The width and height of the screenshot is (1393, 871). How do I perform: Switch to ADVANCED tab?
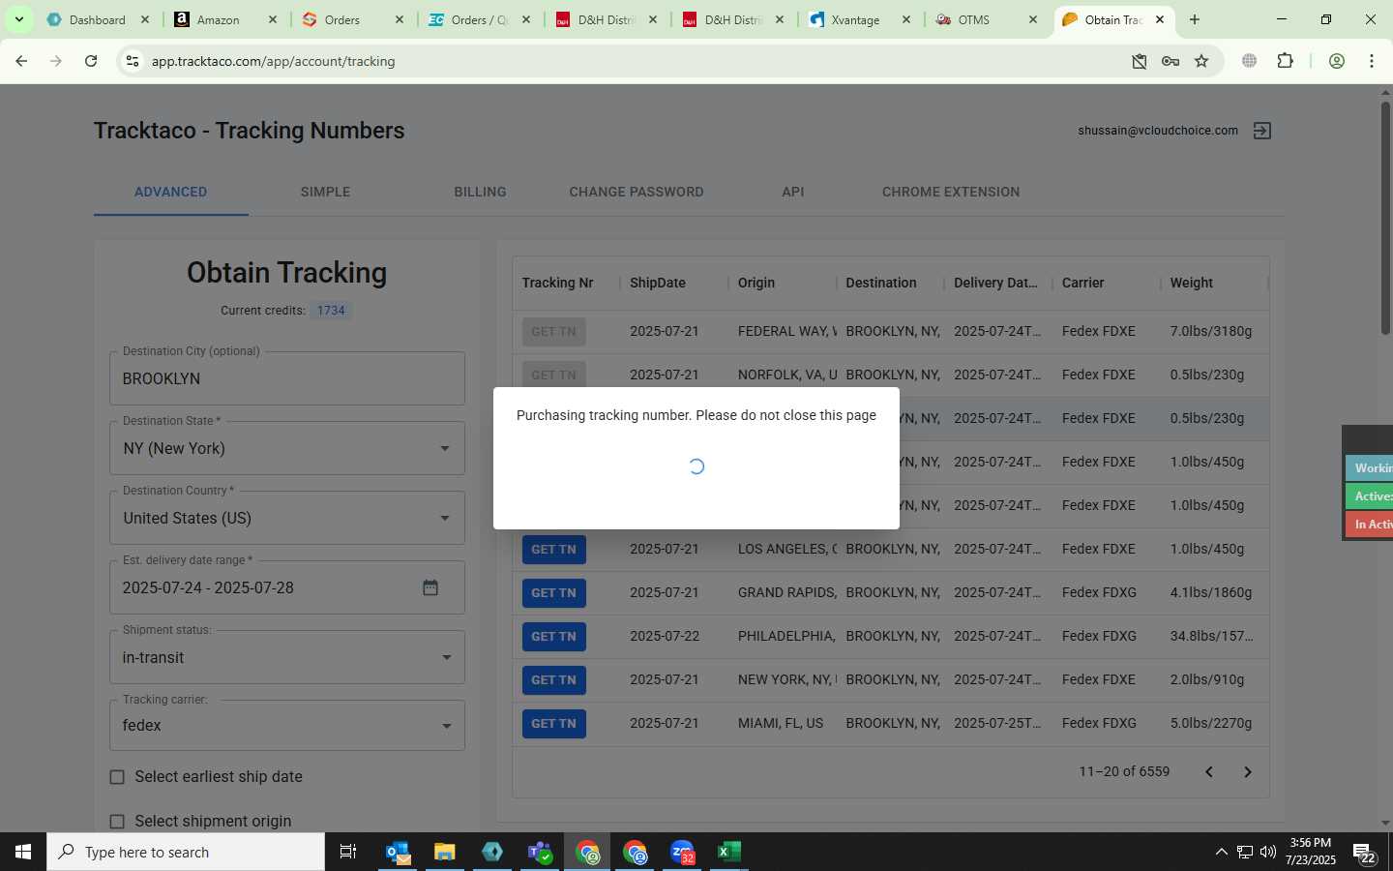tap(170, 192)
